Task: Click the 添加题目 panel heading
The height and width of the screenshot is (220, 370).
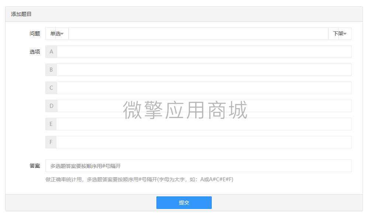Action: click(21, 14)
